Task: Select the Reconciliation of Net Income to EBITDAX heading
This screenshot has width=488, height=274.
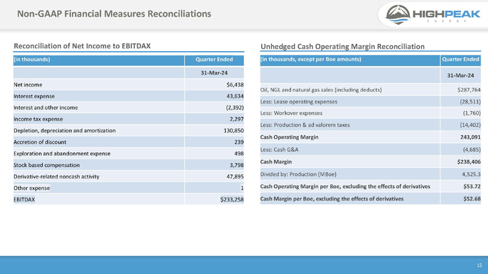Action: tap(82, 46)
